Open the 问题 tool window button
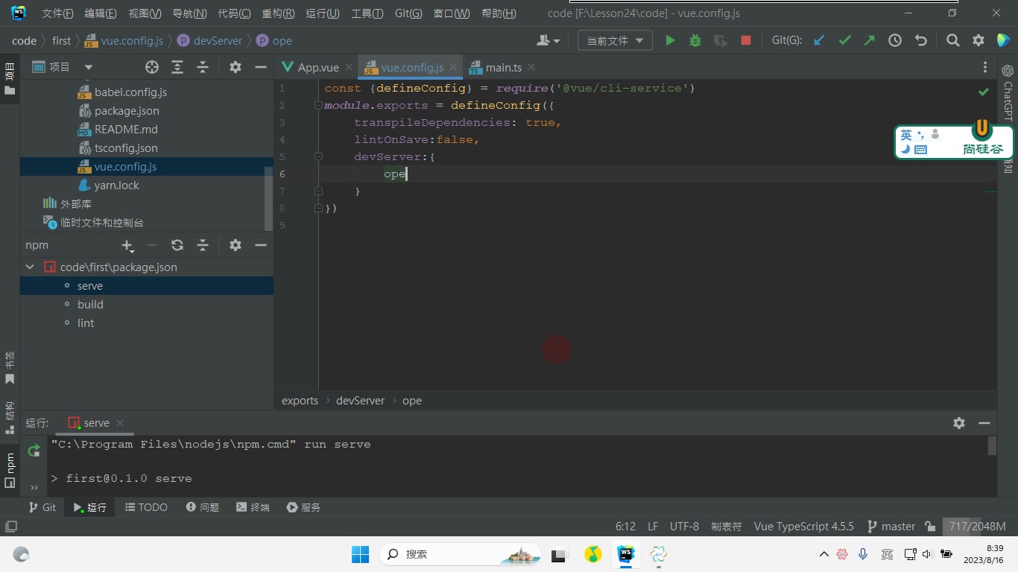Viewport: 1018px width, 572px height. (202, 507)
